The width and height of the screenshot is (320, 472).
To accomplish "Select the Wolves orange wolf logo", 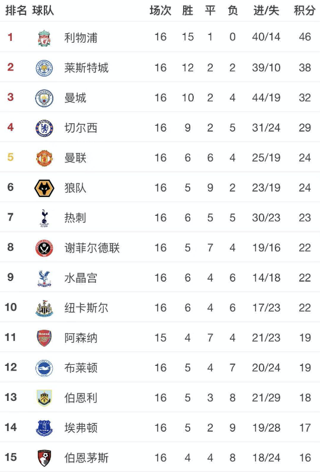I will [x=44, y=188].
